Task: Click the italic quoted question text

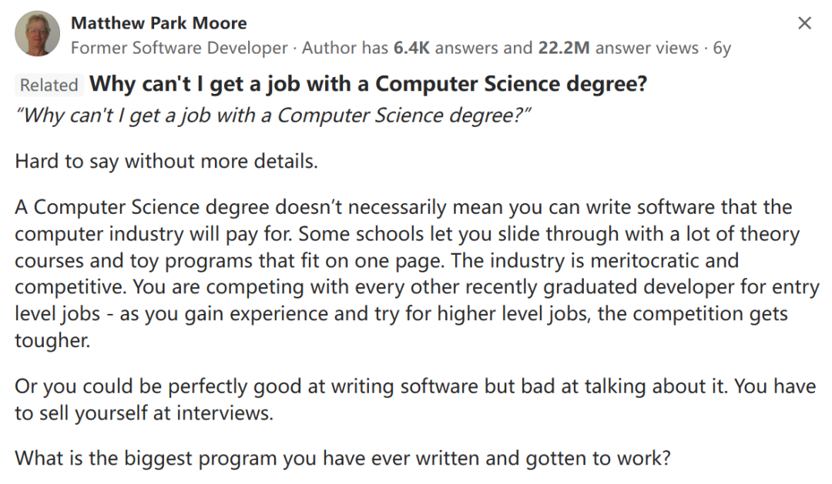Action: (x=273, y=115)
